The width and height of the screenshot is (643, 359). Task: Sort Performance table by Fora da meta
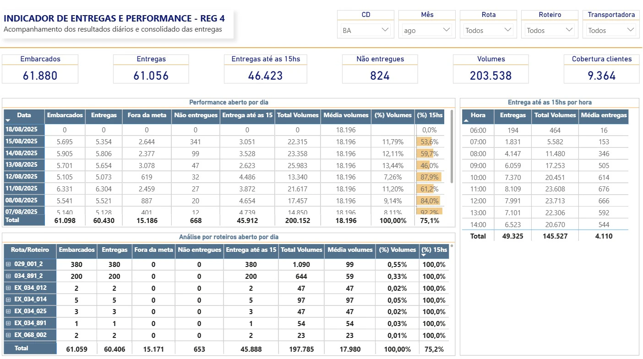tap(147, 115)
